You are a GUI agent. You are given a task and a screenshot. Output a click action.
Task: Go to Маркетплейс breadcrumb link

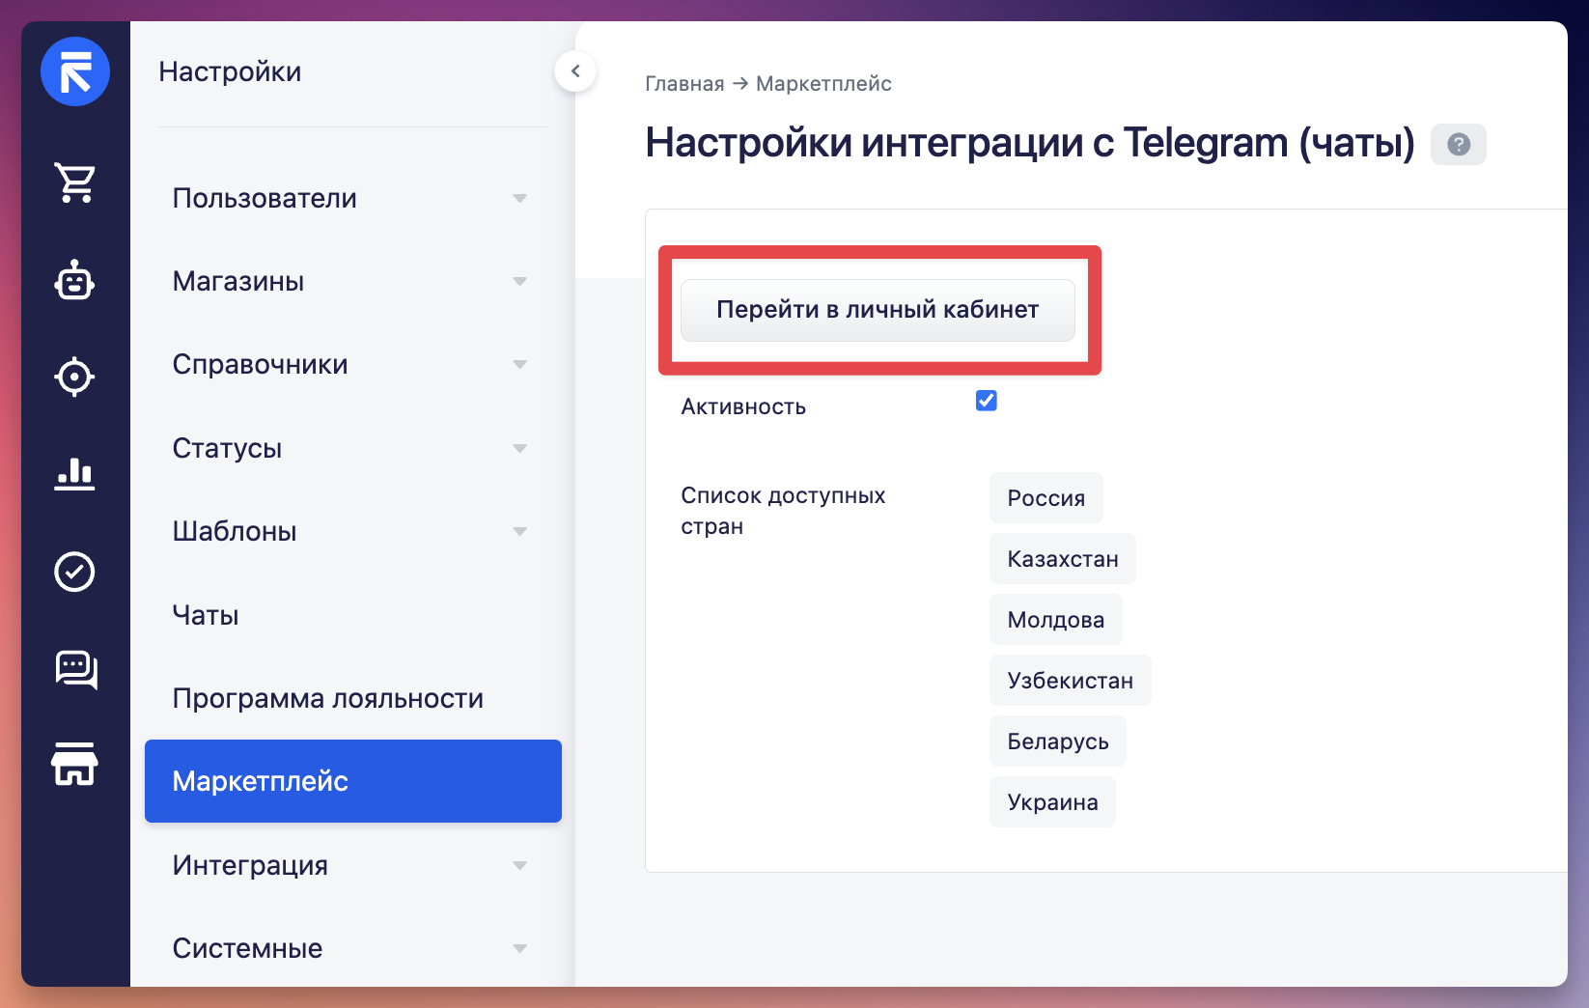click(x=823, y=84)
